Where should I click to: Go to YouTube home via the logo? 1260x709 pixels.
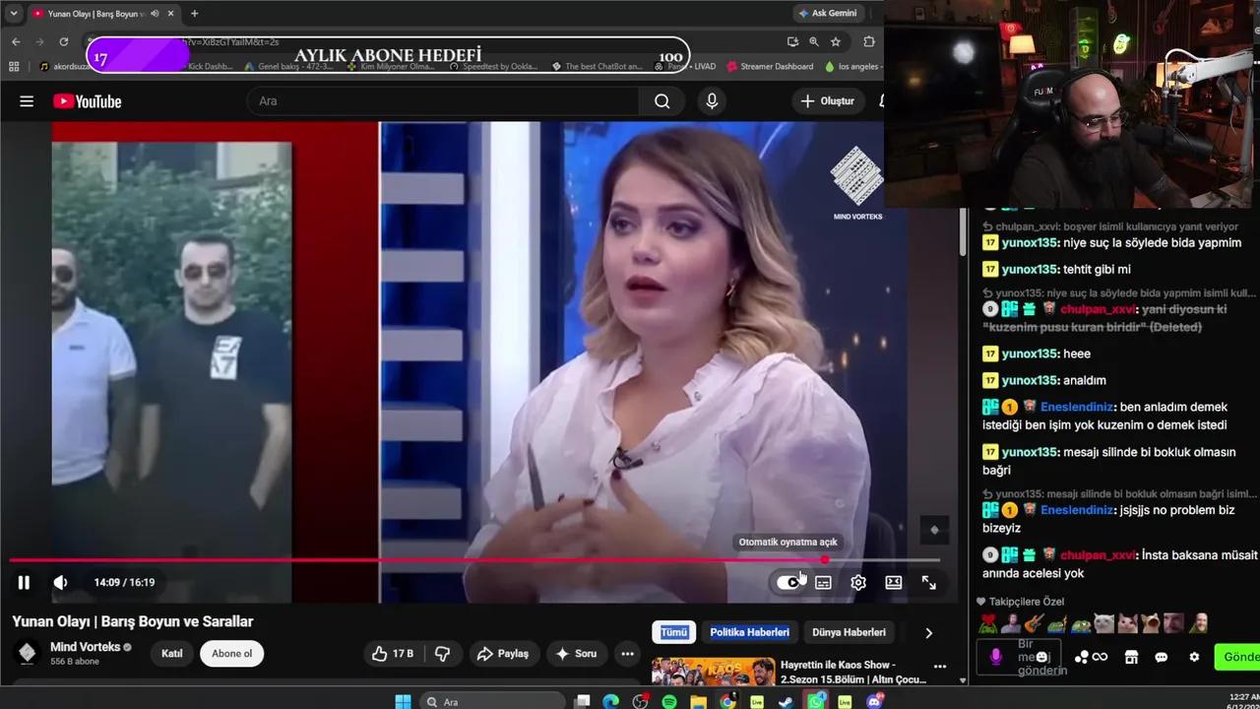[x=88, y=101]
